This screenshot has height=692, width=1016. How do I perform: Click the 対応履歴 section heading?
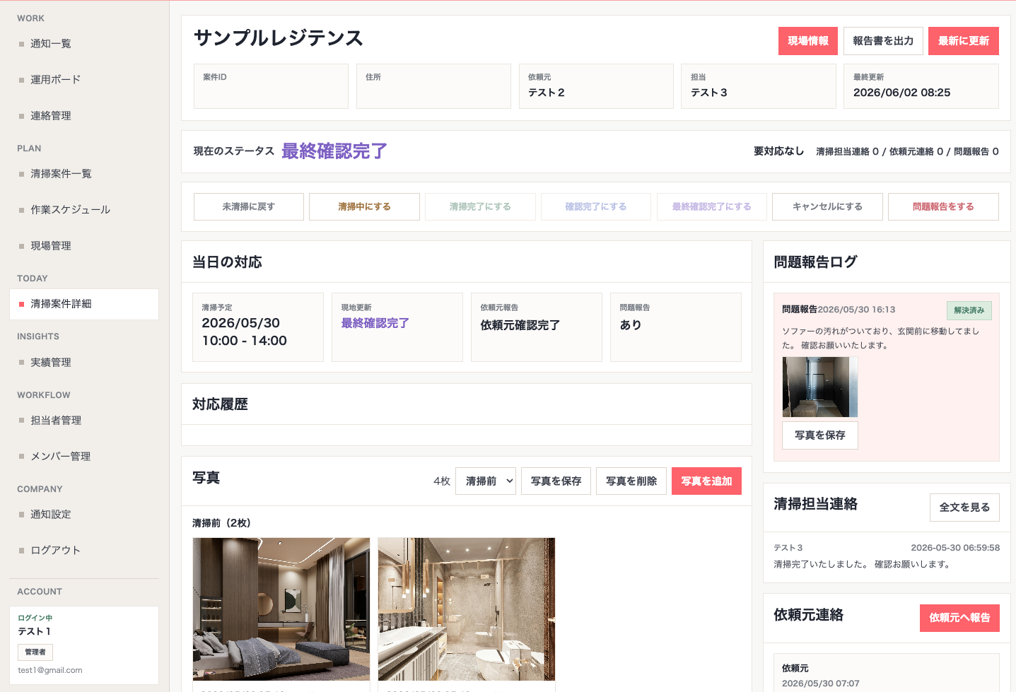click(220, 404)
